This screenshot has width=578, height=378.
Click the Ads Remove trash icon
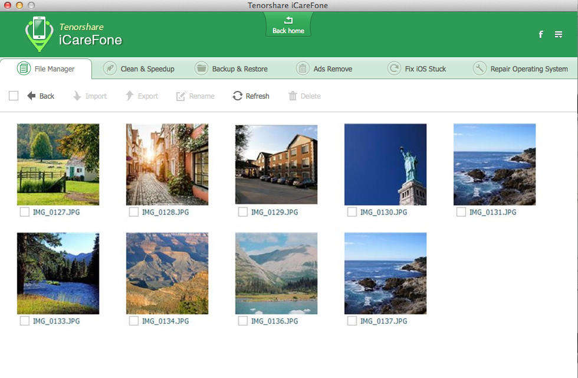[x=303, y=69]
